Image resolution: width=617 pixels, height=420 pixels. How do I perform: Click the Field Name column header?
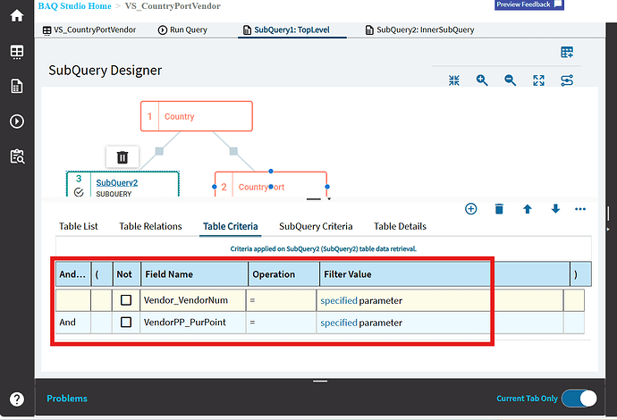(x=194, y=274)
